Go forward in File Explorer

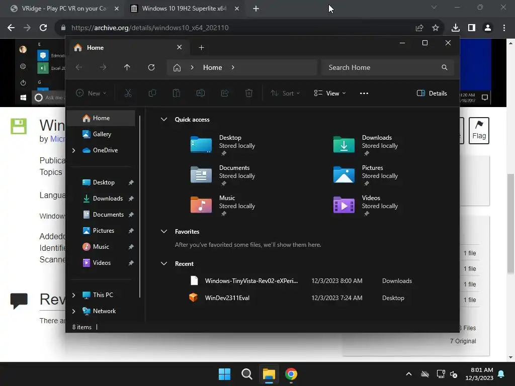click(103, 67)
